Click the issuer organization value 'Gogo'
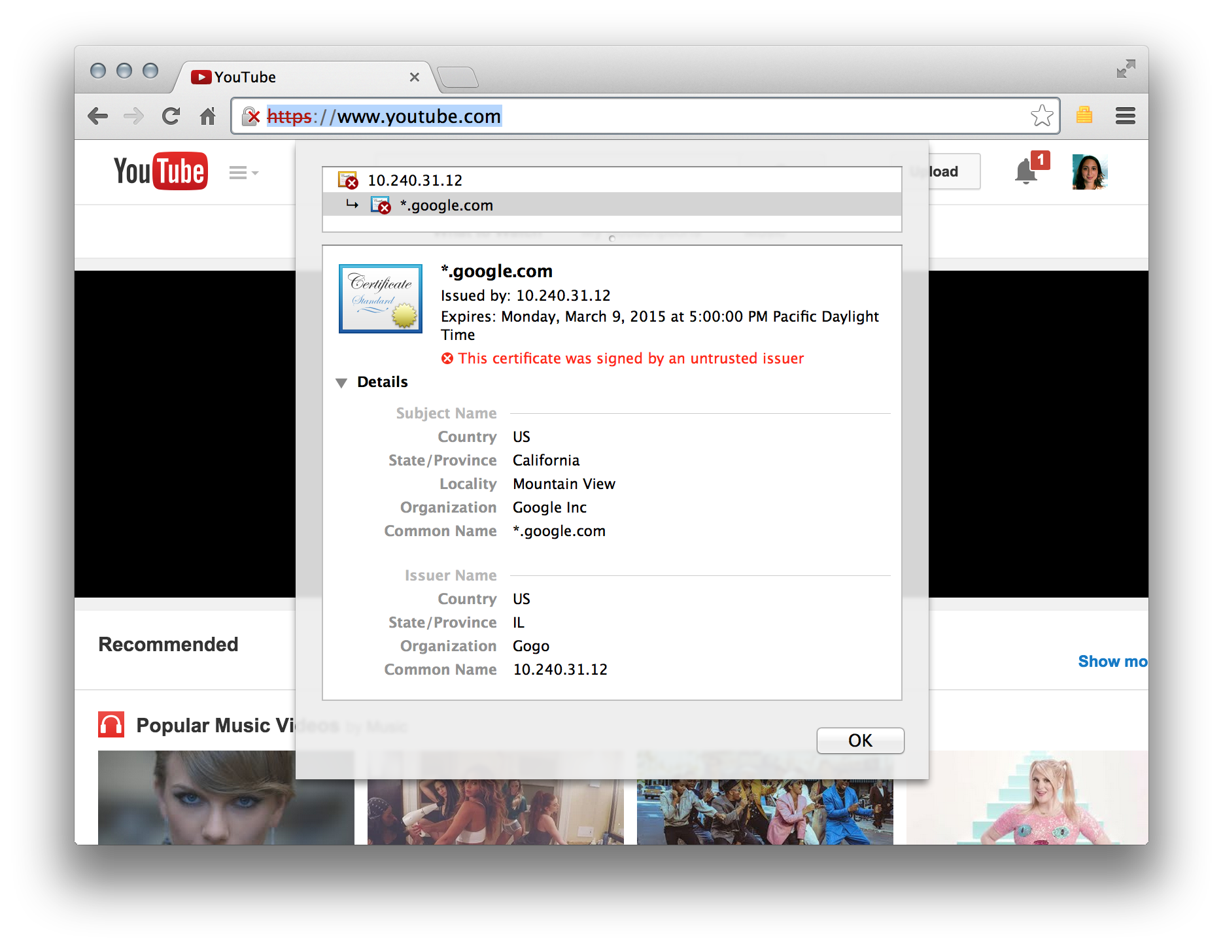 tap(531, 646)
